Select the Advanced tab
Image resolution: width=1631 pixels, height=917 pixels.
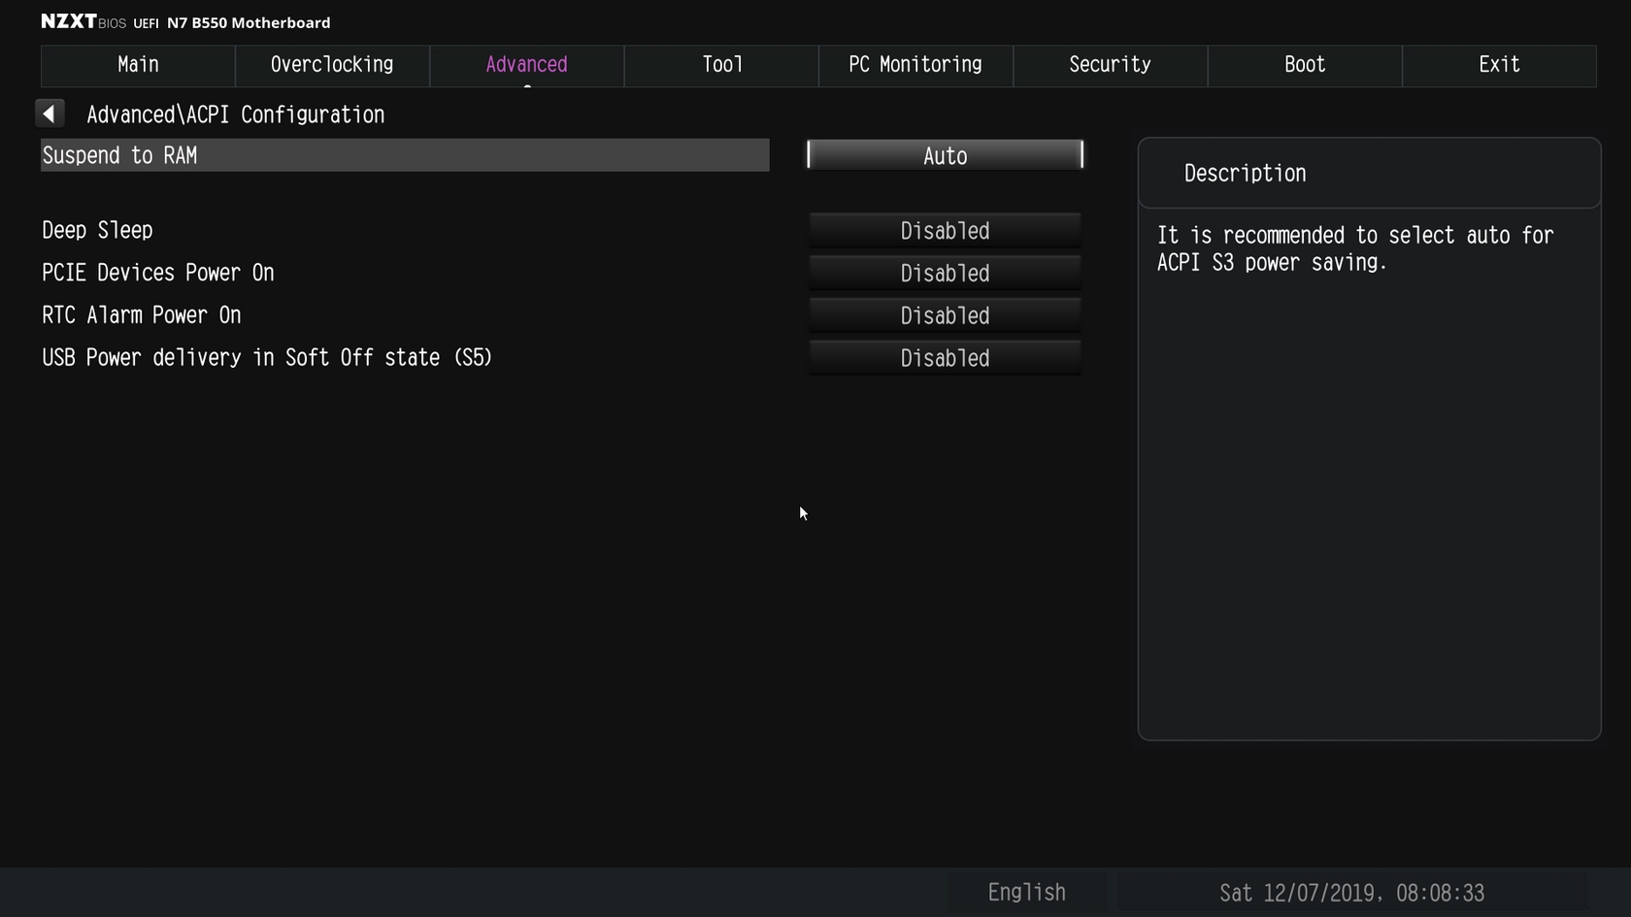pyautogui.click(x=527, y=65)
